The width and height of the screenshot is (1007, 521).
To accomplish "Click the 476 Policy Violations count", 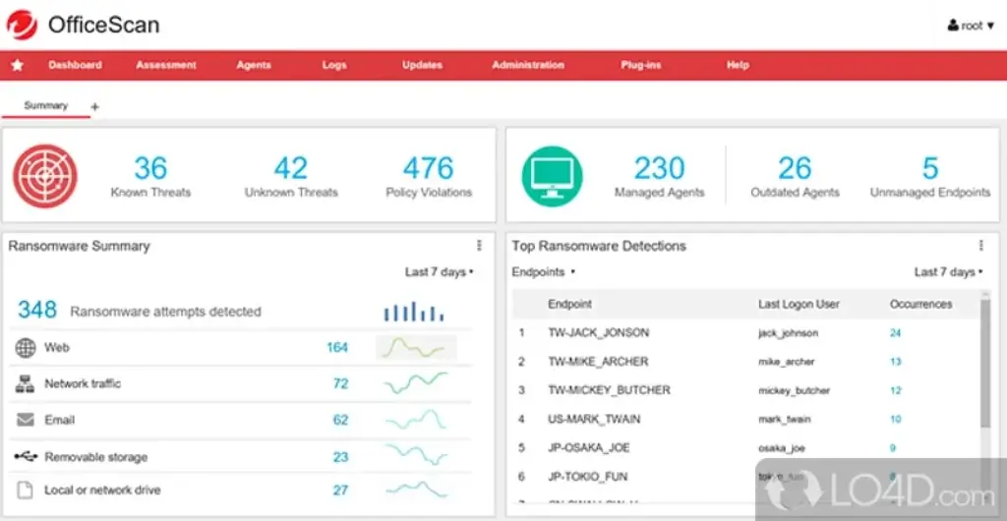I will coord(429,168).
